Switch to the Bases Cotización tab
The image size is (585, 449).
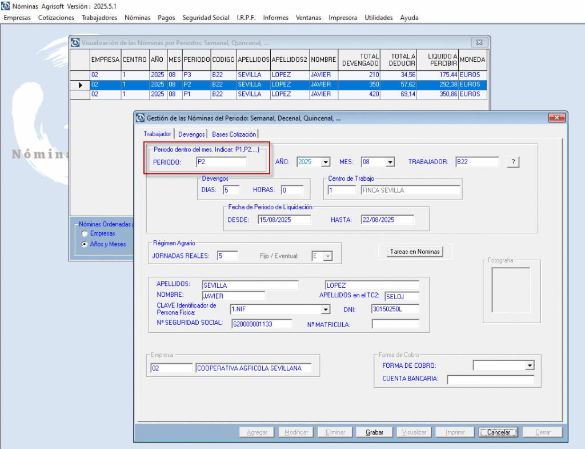pyautogui.click(x=234, y=134)
